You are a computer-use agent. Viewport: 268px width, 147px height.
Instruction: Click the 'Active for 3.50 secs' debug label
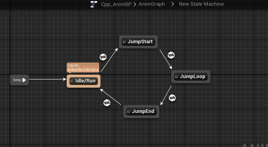point(83,70)
